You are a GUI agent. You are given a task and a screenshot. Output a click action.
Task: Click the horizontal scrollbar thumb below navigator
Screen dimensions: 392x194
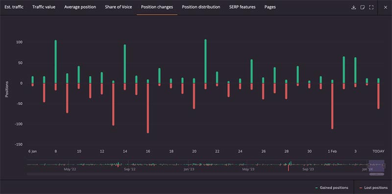pos(376,174)
